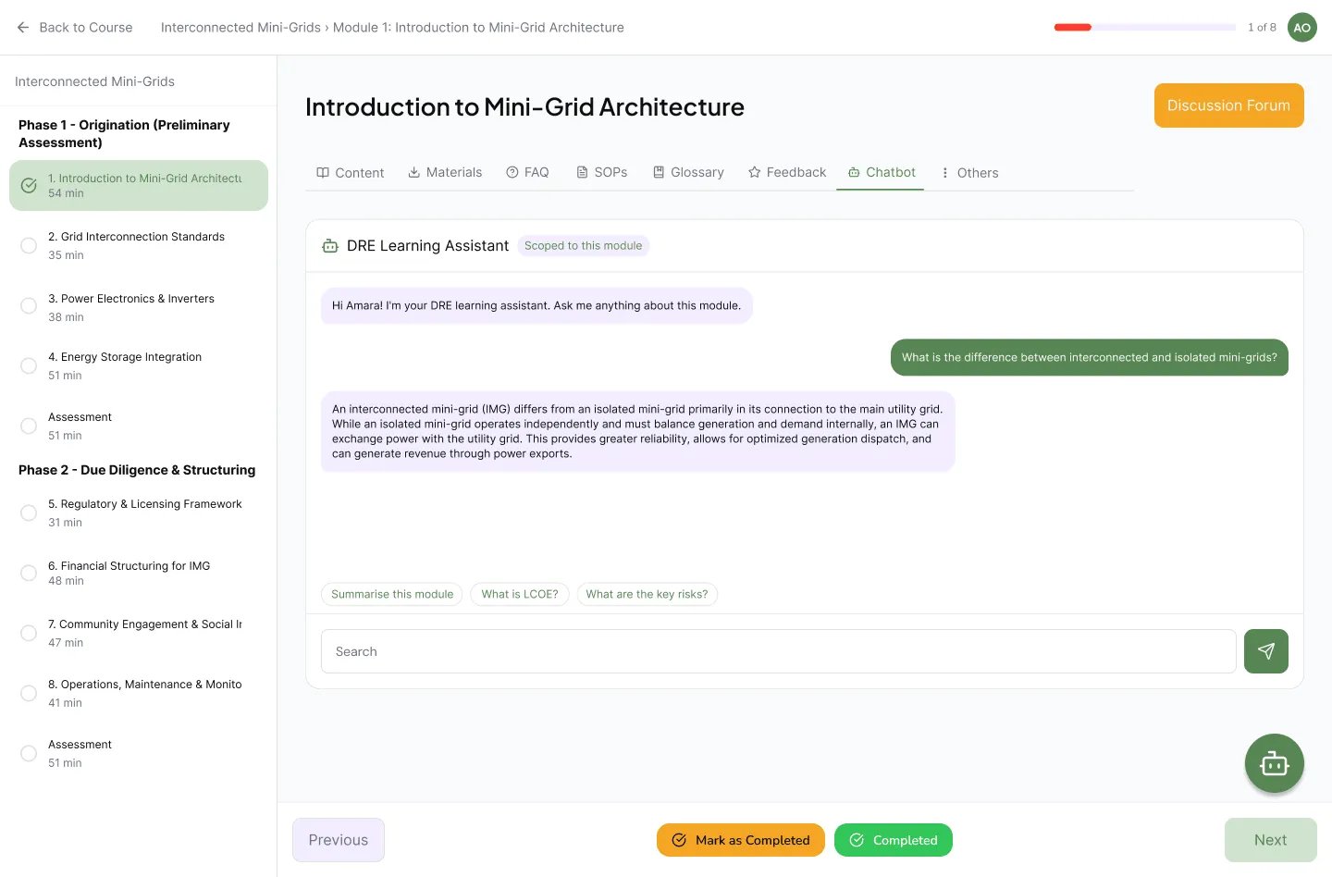
Task: Click the user question chat bubble
Action: pyautogui.click(x=1090, y=358)
